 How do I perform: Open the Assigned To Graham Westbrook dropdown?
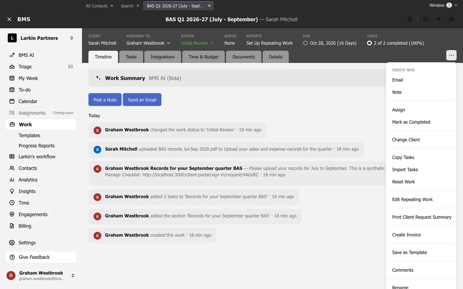(x=148, y=43)
